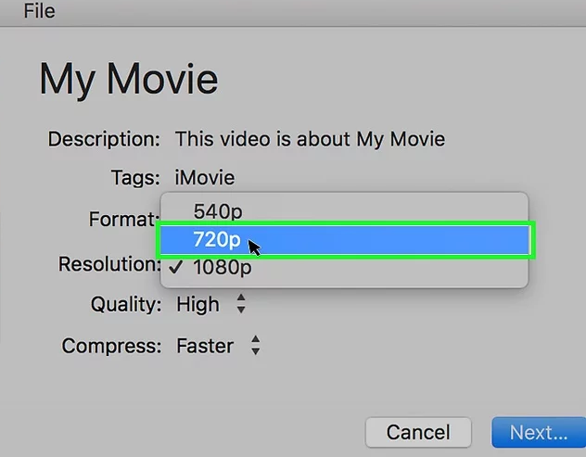Click the Compress label
This screenshot has height=457, width=586.
tap(110, 346)
